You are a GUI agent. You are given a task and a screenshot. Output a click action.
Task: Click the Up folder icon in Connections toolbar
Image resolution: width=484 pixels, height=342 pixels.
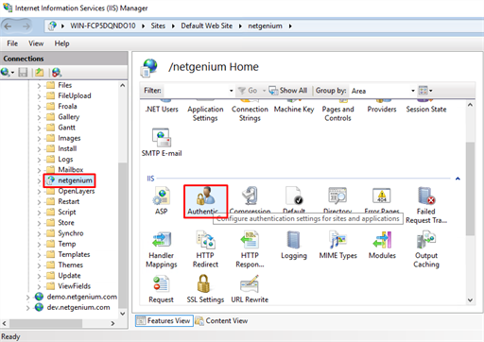tap(40, 73)
